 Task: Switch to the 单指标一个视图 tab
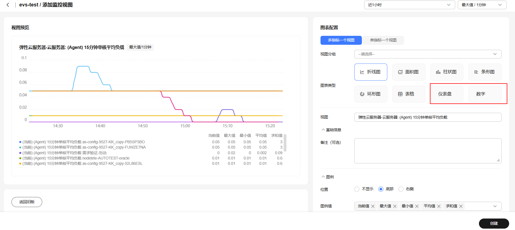click(x=383, y=40)
